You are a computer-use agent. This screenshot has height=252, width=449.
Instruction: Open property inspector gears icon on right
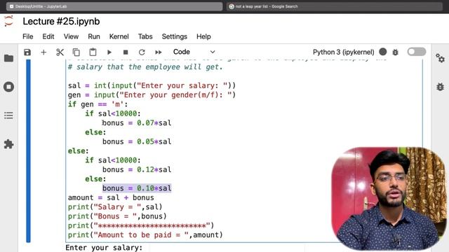tap(440, 58)
